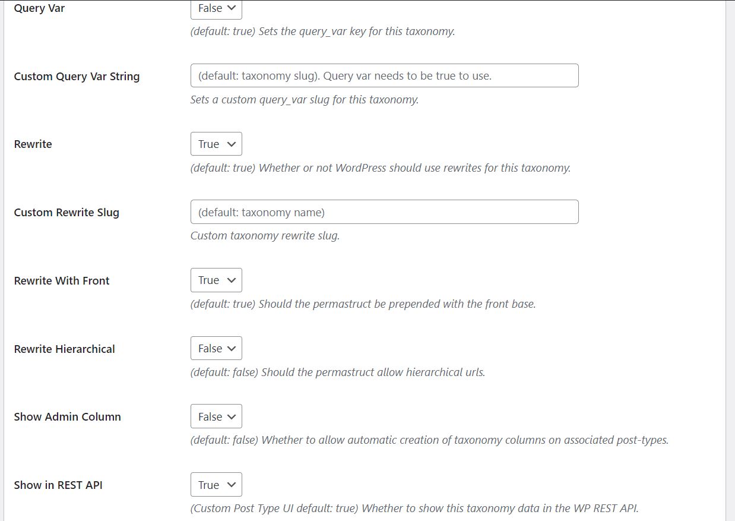The image size is (735, 521).
Task: Expand the Rewrite True/False dropdown
Action: pos(216,144)
